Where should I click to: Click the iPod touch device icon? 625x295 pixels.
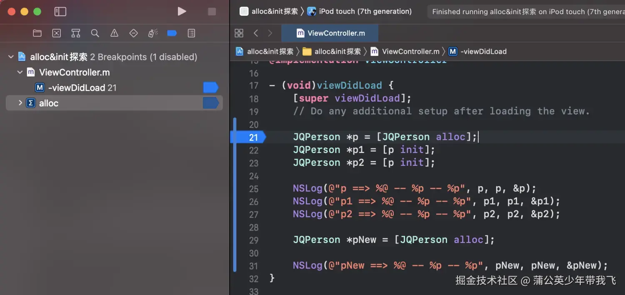coord(312,12)
